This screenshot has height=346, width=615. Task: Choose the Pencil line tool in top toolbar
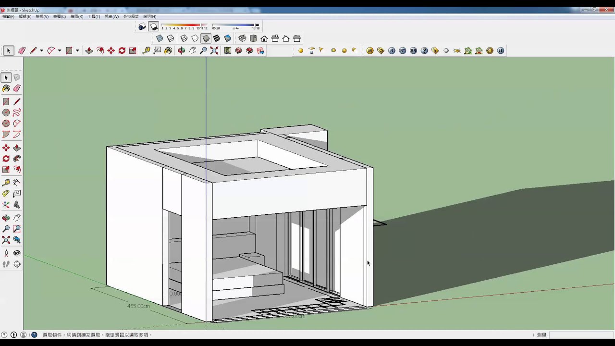[33, 50]
